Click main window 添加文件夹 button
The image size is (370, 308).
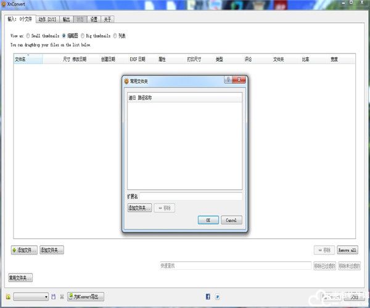[x=52, y=250]
